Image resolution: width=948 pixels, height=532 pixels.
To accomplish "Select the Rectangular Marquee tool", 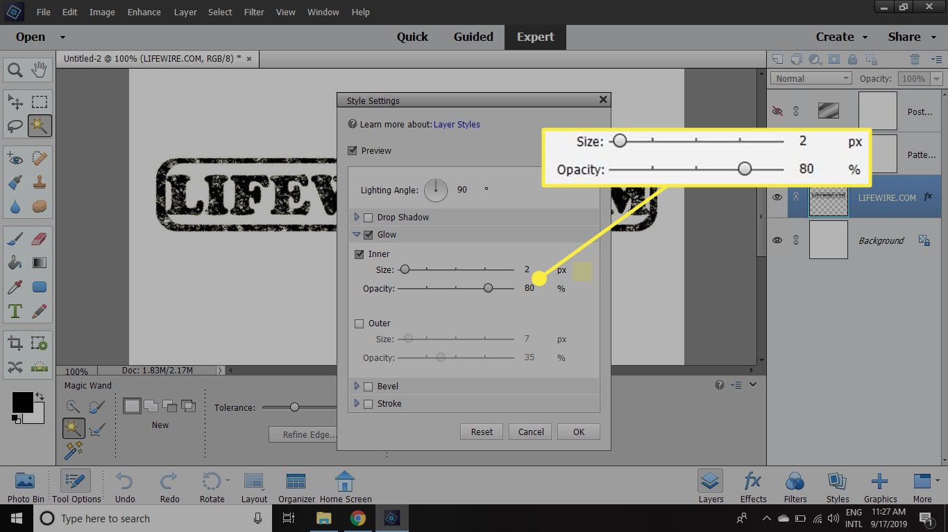I will point(40,103).
